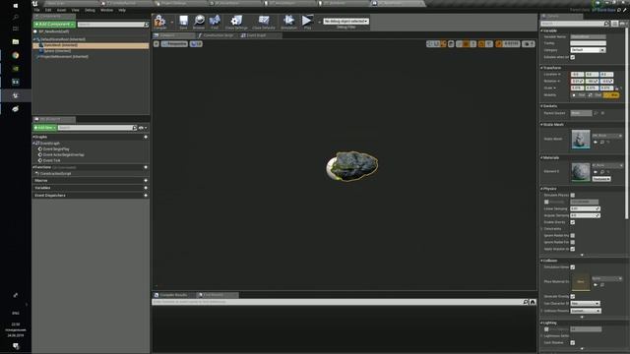Use selected asset for Phys Material Override

596,284
